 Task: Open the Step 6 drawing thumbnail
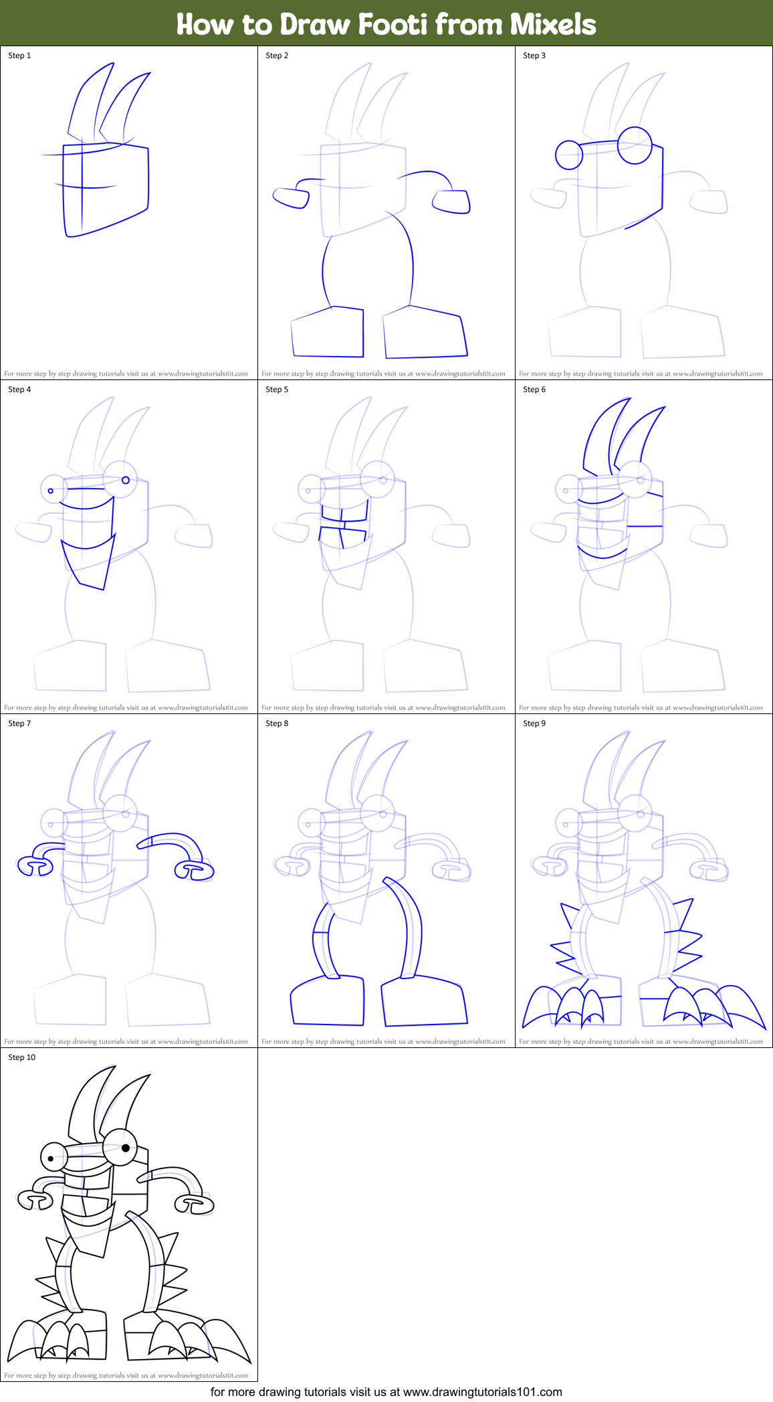(x=644, y=547)
